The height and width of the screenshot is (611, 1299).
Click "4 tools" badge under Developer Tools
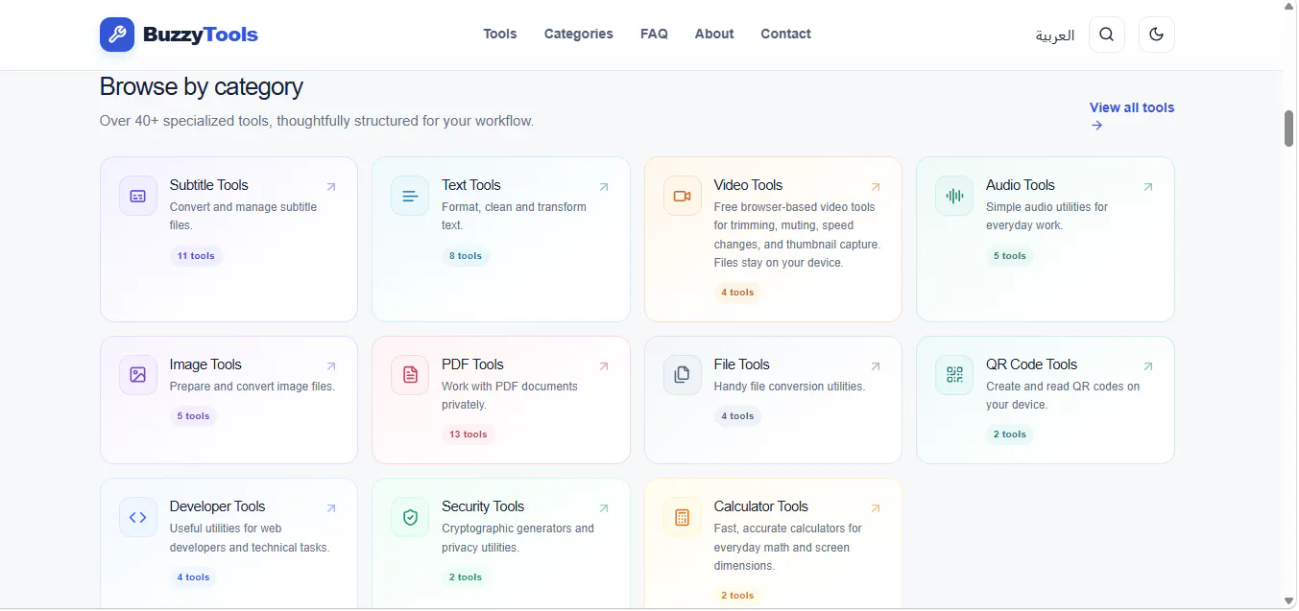click(193, 577)
